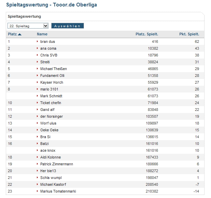Click the red arrow beside Gand alf
The height and width of the screenshot is (198, 211).
[38, 110]
